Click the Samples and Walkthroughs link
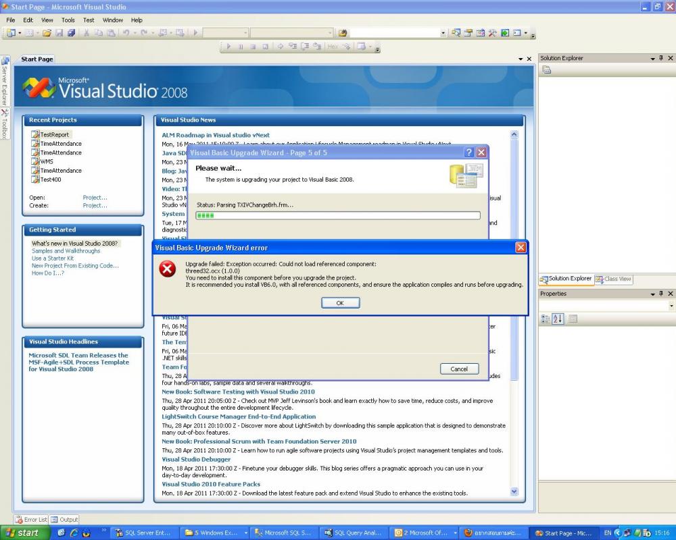This screenshot has width=676, height=540. [66, 250]
